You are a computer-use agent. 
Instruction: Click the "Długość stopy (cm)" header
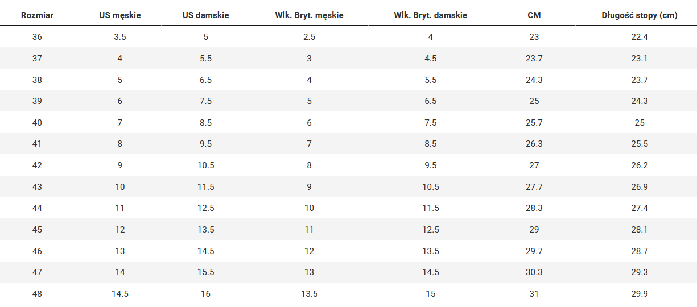[x=640, y=15]
